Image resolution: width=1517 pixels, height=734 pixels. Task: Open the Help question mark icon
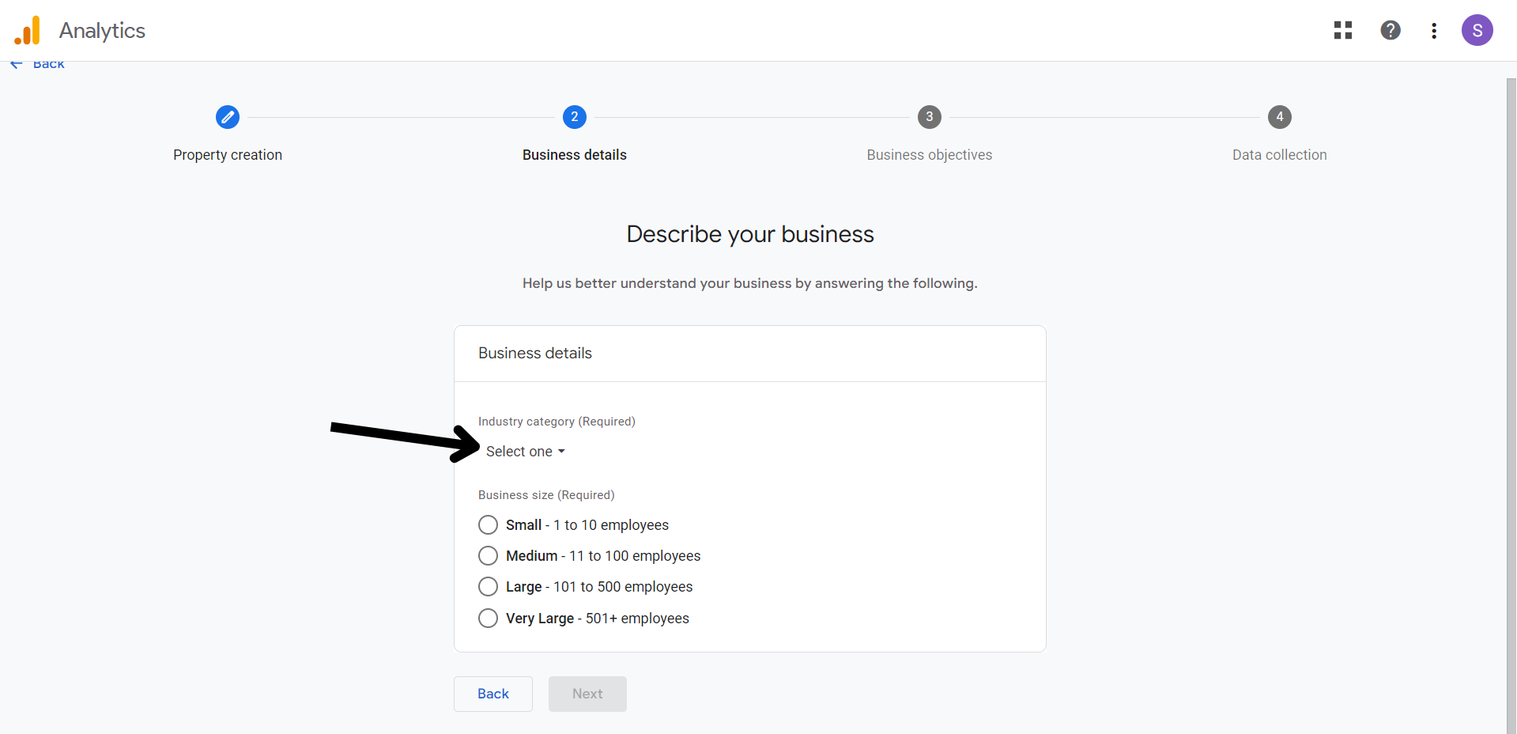click(x=1390, y=31)
